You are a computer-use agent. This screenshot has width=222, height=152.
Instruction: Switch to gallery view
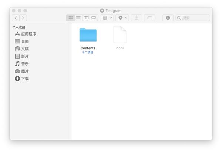(94, 18)
